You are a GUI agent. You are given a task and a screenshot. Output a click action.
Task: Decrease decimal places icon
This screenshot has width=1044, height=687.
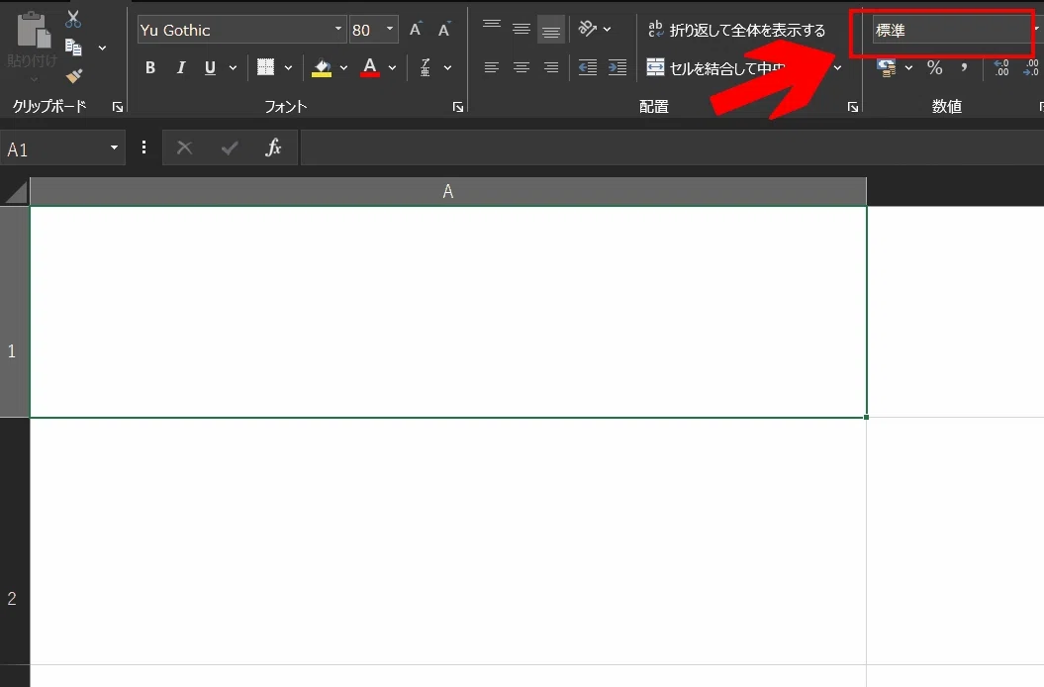coord(1031,67)
